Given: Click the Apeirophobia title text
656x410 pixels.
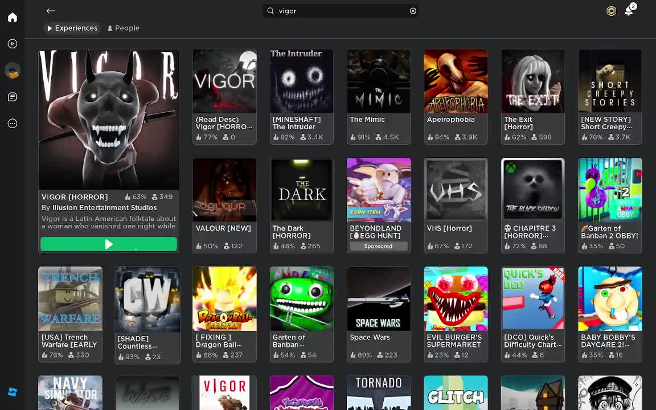Looking at the screenshot, I should pos(450,120).
